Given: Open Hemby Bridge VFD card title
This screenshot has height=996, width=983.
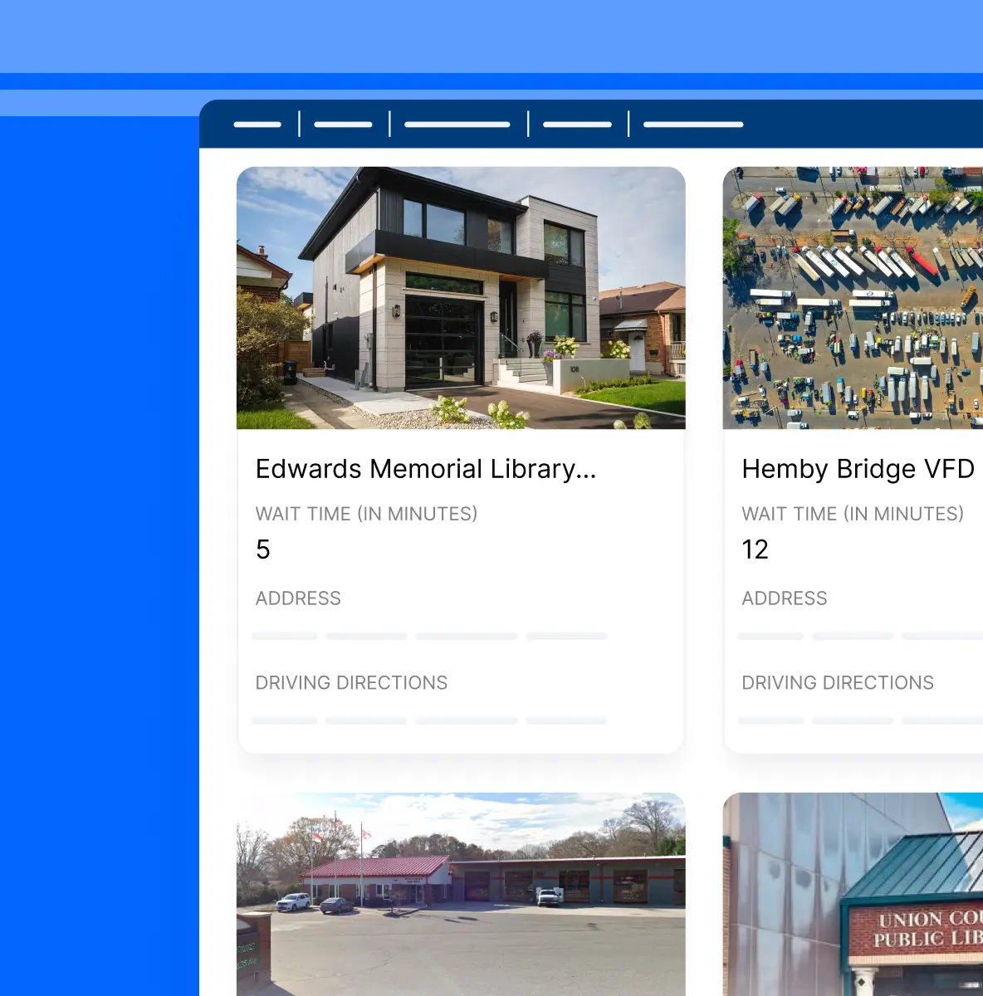Looking at the screenshot, I should click(858, 469).
